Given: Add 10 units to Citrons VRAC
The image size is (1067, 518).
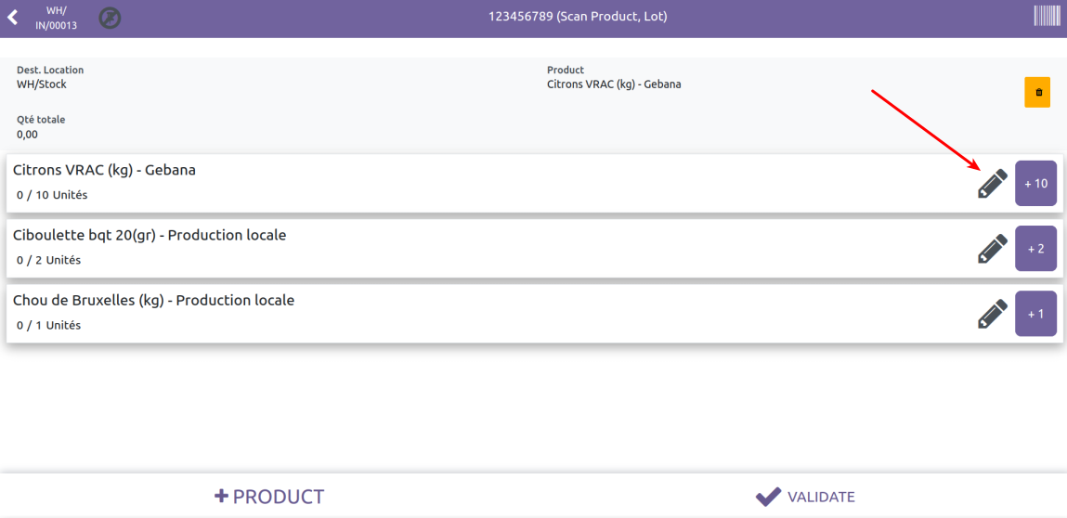Looking at the screenshot, I should click(1035, 184).
